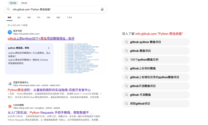208x125 pixels.
Task: Select the 视频 videos tab
Action: (29, 17)
